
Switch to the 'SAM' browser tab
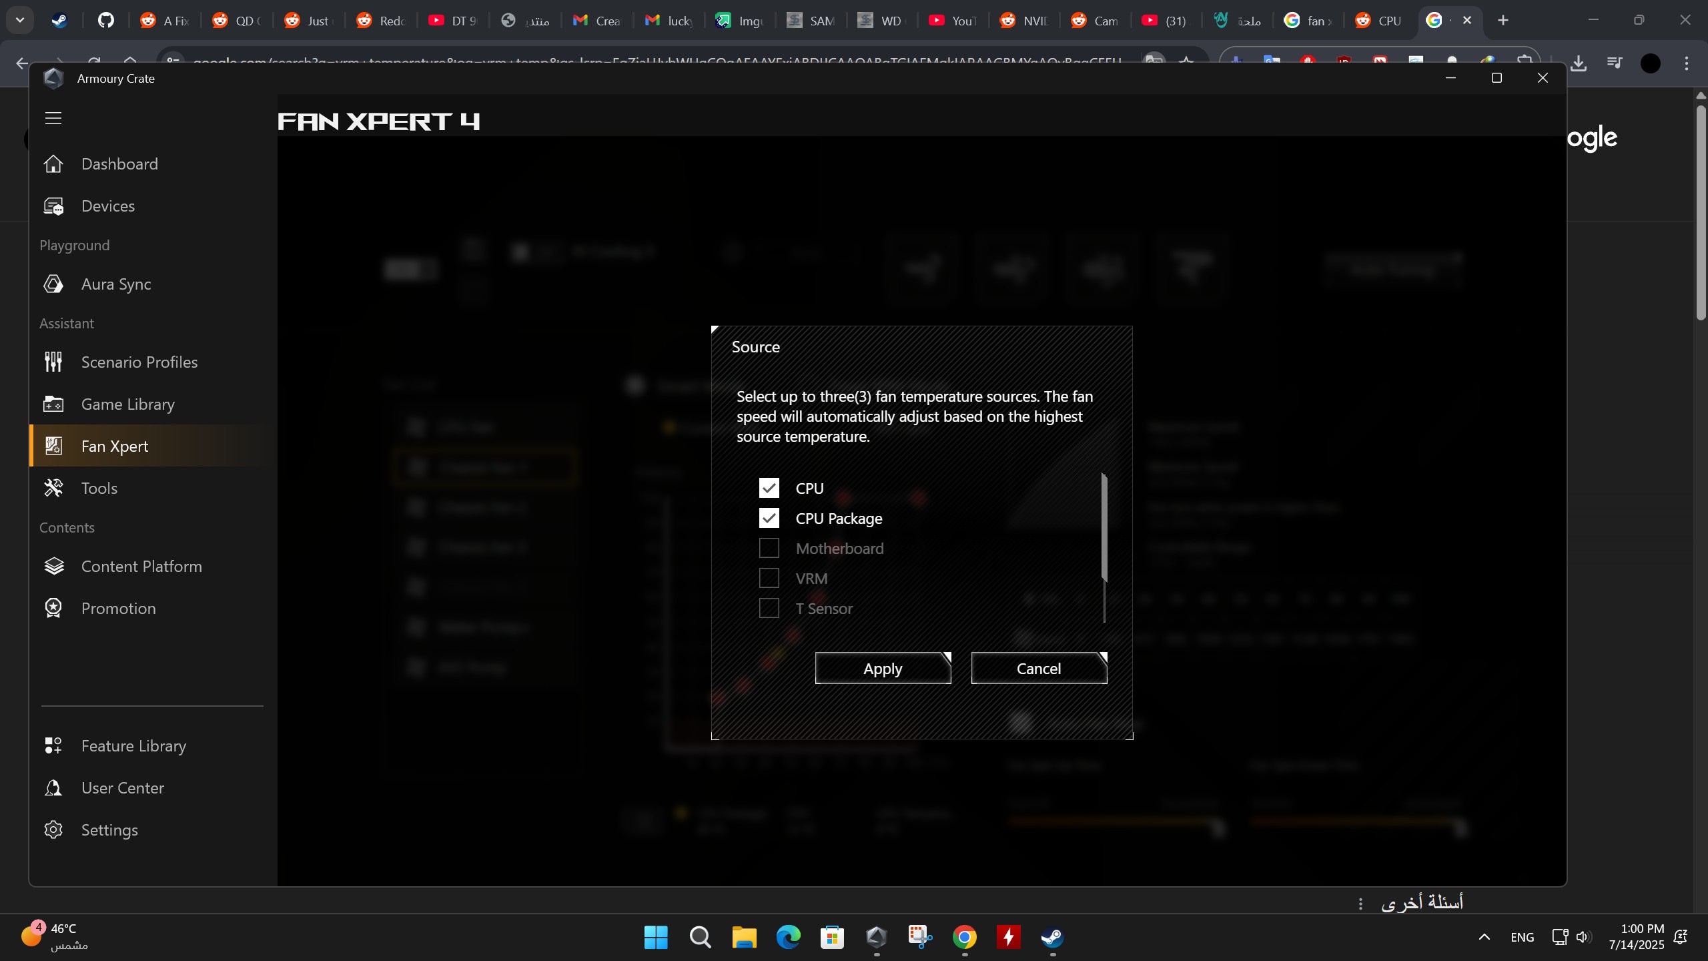tap(811, 21)
